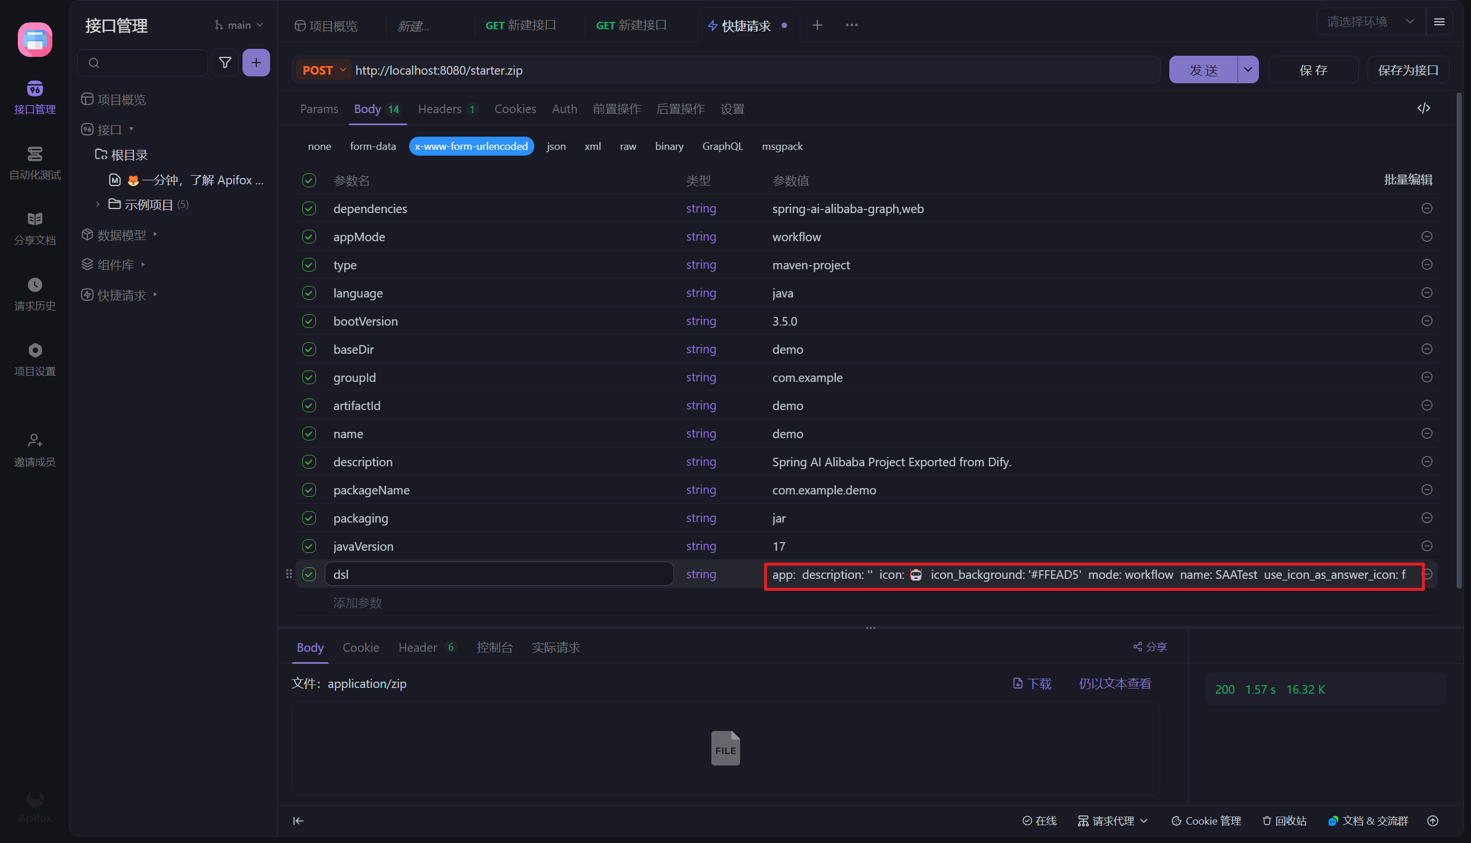1471x843 pixels.
Task: Switch to the Headers tab
Action: 440,109
